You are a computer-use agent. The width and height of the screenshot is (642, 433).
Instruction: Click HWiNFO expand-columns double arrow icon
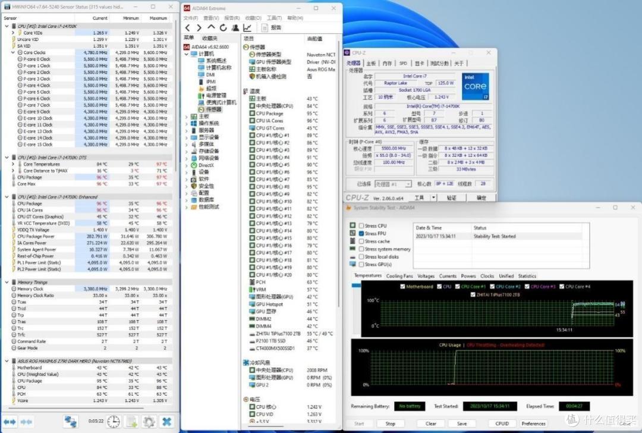[10, 422]
